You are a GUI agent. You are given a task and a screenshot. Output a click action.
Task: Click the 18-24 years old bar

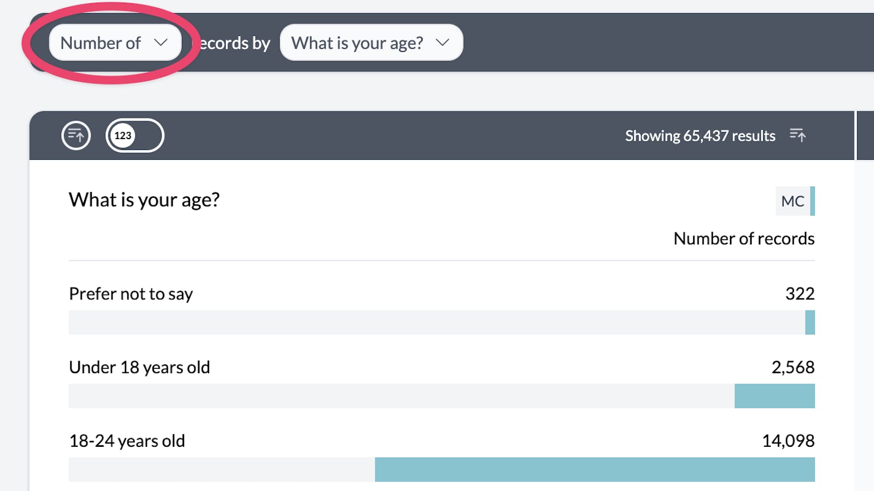tap(594, 470)
